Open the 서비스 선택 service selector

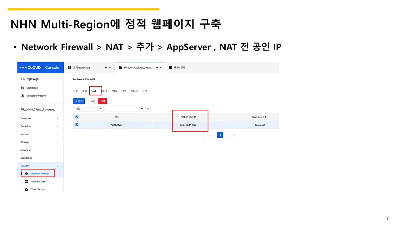tap(177, 67)
